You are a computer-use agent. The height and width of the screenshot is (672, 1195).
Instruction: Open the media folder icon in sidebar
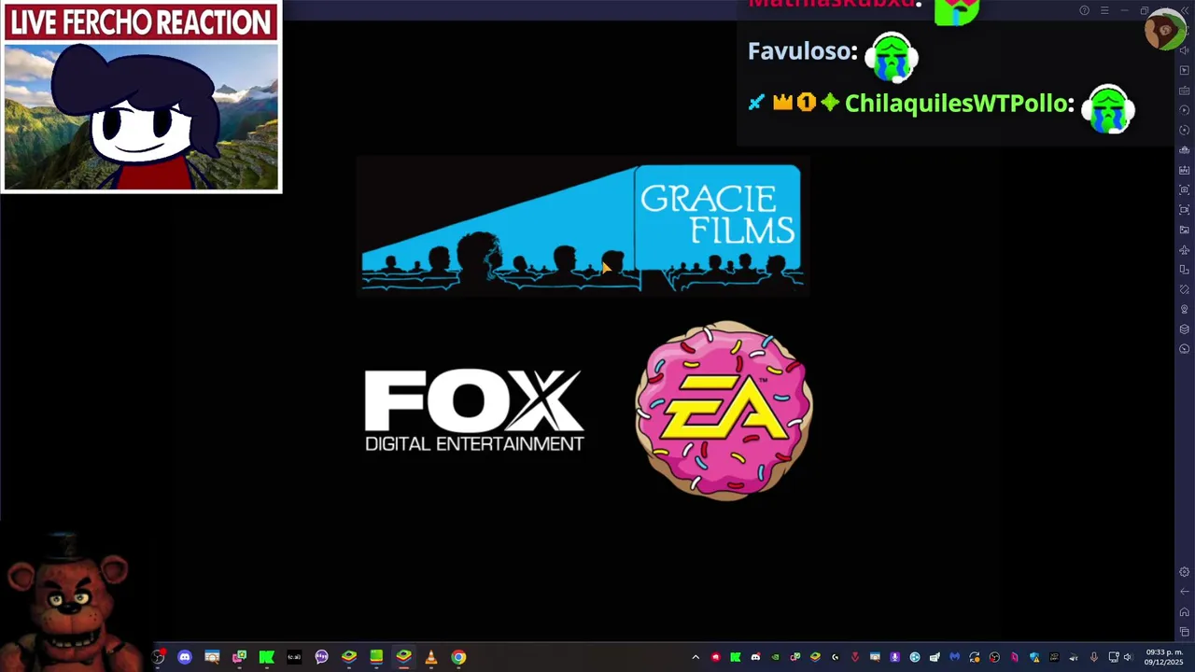(x=1184, y=230)
